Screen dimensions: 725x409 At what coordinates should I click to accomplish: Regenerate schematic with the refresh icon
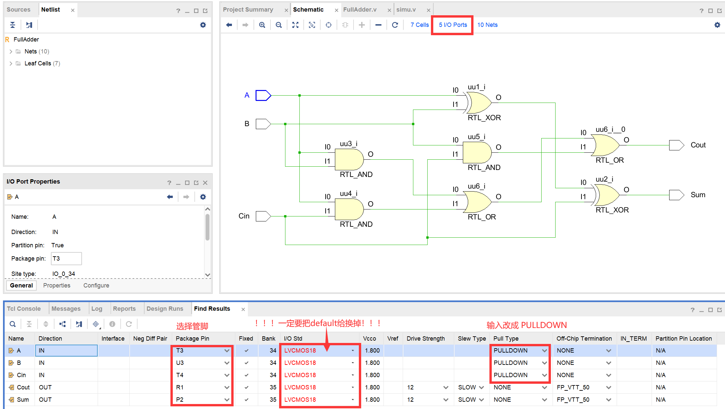coord(395,25)
